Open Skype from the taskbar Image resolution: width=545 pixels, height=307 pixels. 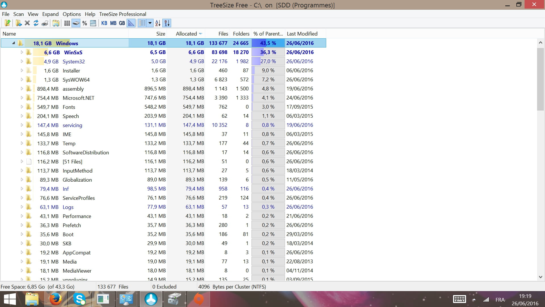coord(79,299)
